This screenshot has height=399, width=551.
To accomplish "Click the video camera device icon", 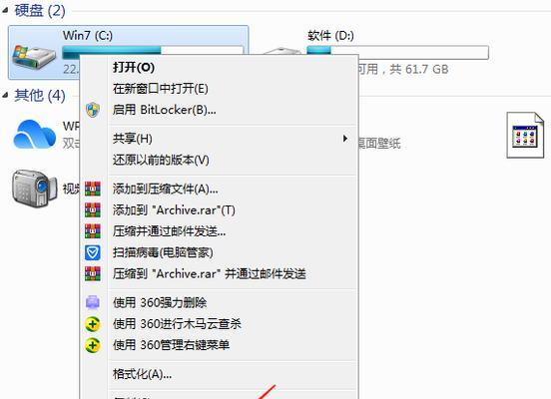I will [34, 189].
